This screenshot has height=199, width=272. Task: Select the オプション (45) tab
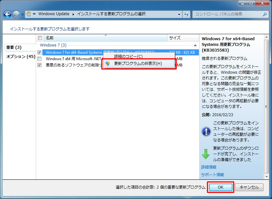(x=21, y=56)
